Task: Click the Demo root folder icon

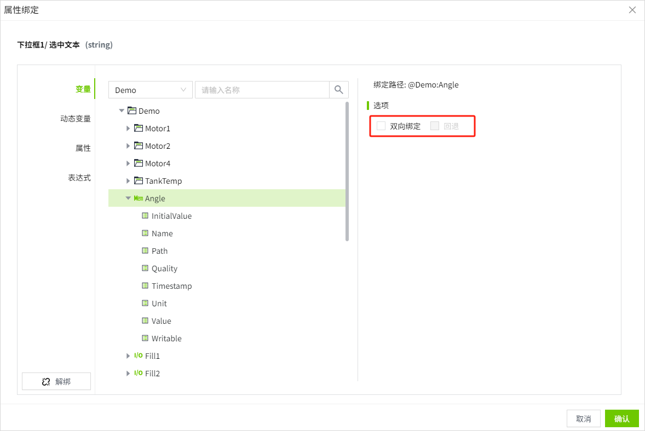Action: tap(131, 111)
